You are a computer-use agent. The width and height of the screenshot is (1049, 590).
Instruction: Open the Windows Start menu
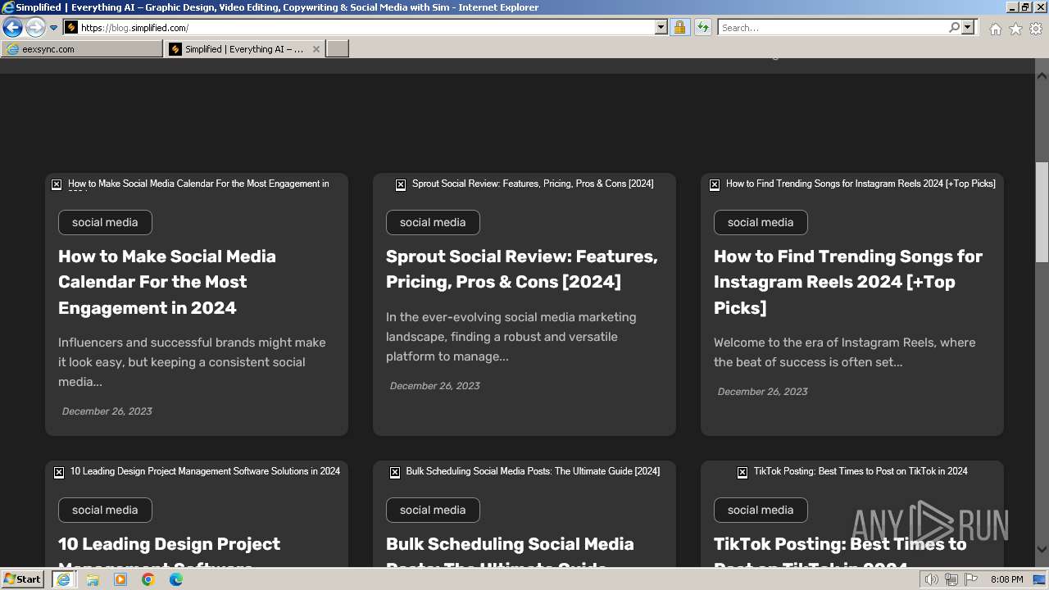point(22,579)
